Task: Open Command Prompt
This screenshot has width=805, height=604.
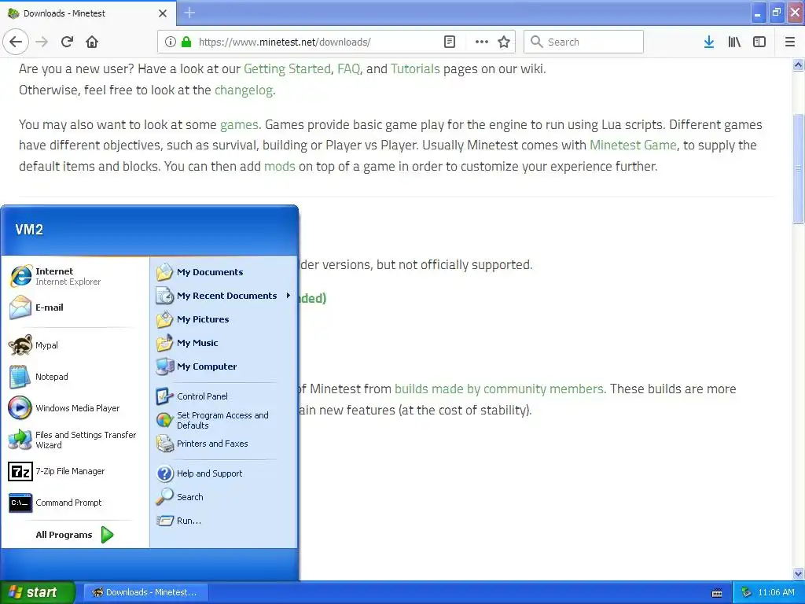Action: tap(74, 503)
